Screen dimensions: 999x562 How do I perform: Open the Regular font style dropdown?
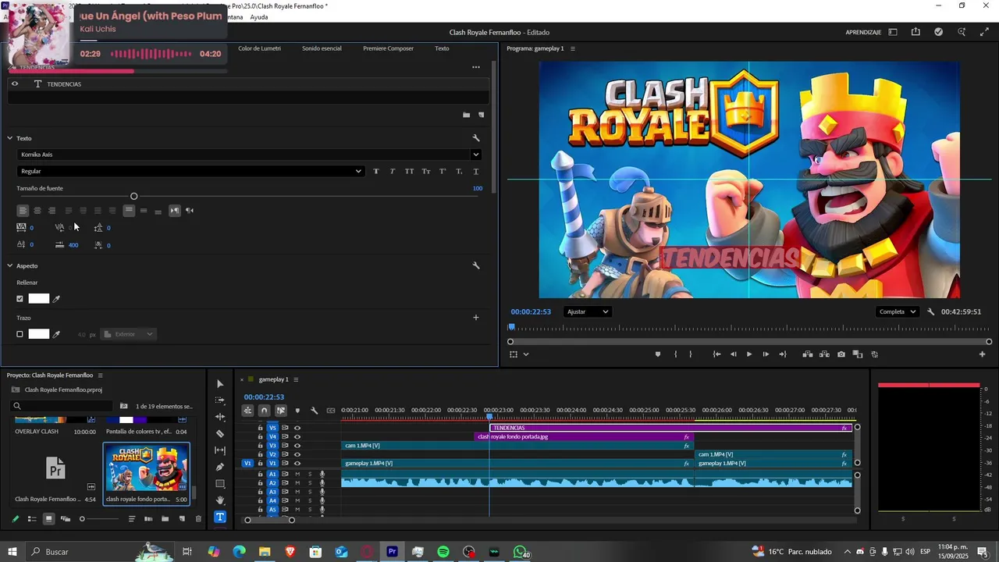coord(190,171)
